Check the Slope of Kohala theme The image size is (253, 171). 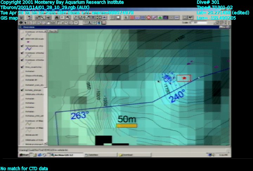point(22,76)
